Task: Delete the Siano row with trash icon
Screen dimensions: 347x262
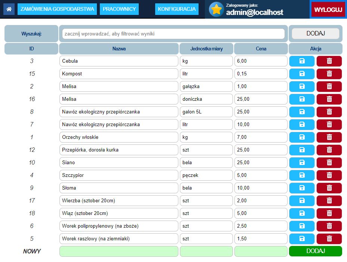Action: (329, 163)
